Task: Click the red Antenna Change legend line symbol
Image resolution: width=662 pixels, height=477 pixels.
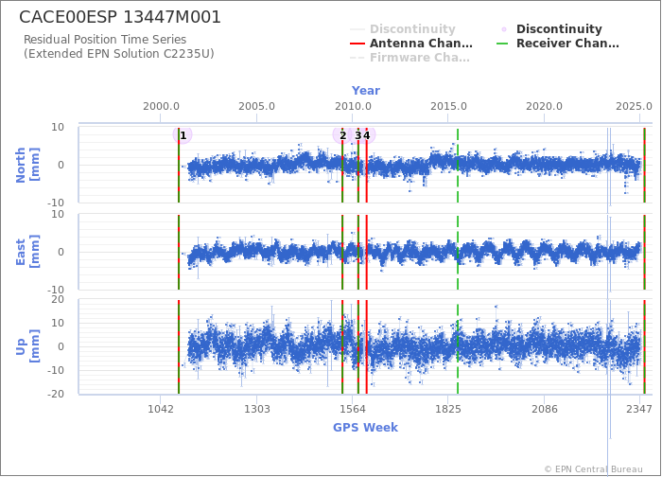Action: 357,44
